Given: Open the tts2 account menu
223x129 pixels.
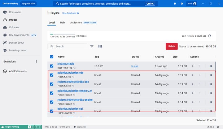Looking at the screenshot, I should coord(192,4).
